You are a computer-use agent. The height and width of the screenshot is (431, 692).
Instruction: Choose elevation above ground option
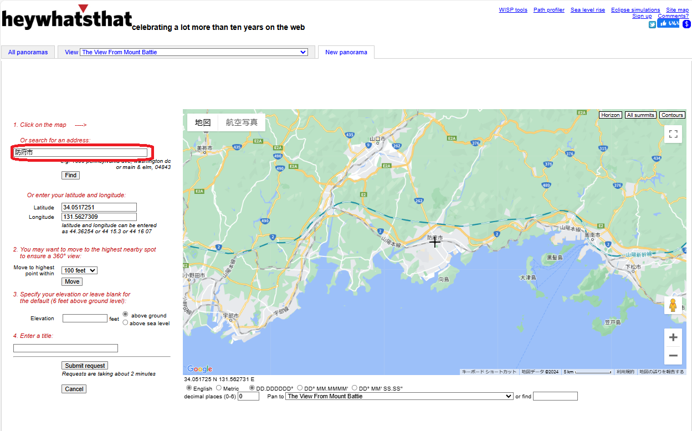(x=125, y=314)
